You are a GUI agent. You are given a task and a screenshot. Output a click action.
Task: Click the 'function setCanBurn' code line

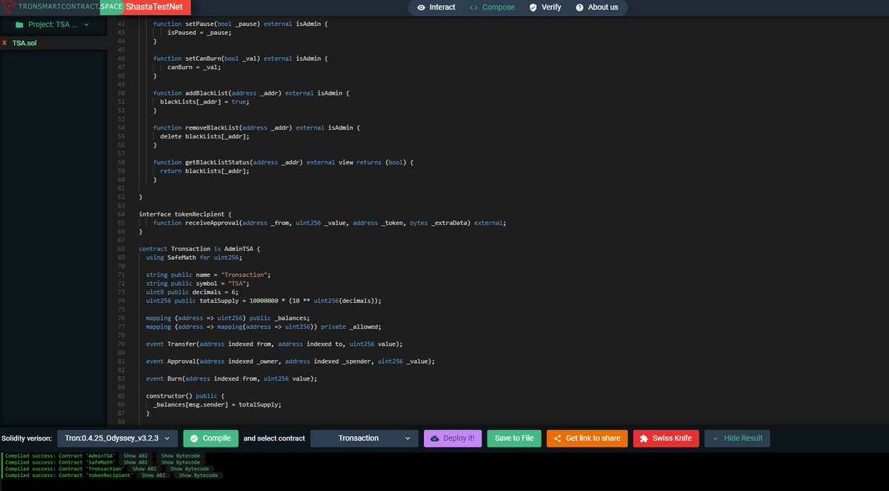(x=242, y=59)
